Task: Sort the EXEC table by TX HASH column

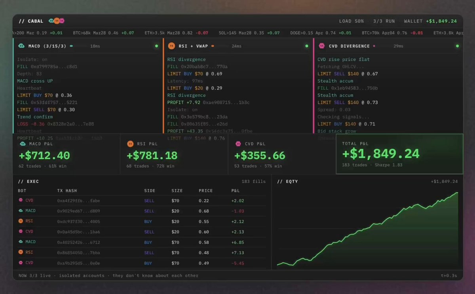Action: pos(67,191)
